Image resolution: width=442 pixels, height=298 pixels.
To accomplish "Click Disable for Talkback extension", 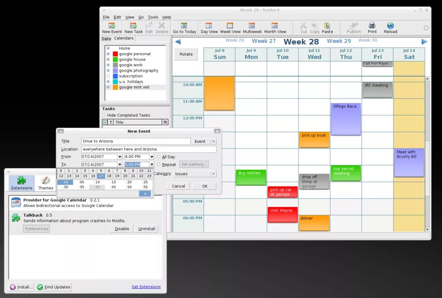I will coord(122,229).
